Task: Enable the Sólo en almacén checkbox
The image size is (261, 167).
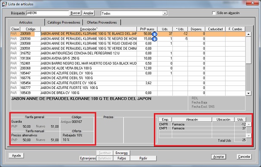Action: pyautogui.click(x=214, y=13)
